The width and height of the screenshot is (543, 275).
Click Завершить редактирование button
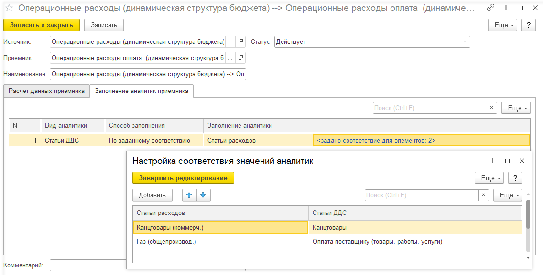coord(183,178)
